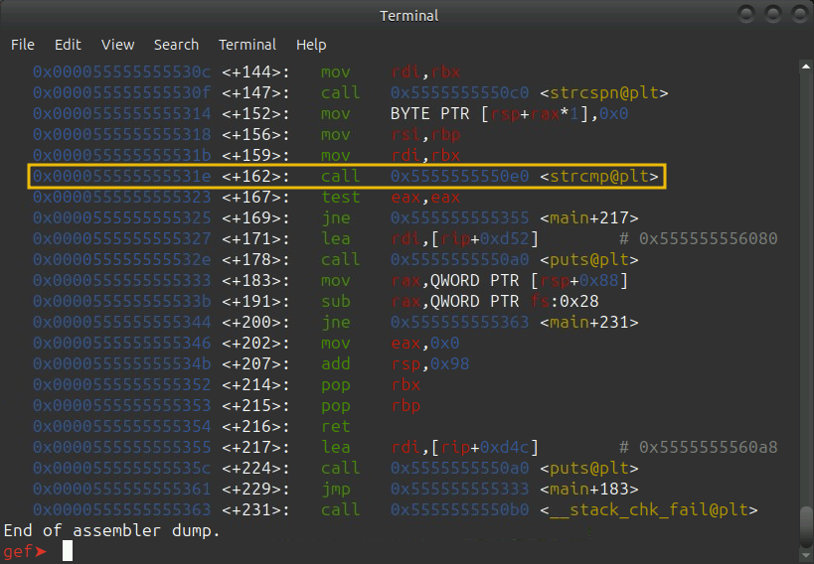Click address 0x0000555555555333

coord(122,281)
